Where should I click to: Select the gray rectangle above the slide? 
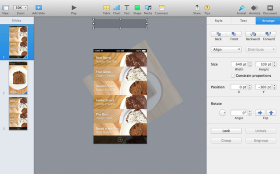(120, 23)
